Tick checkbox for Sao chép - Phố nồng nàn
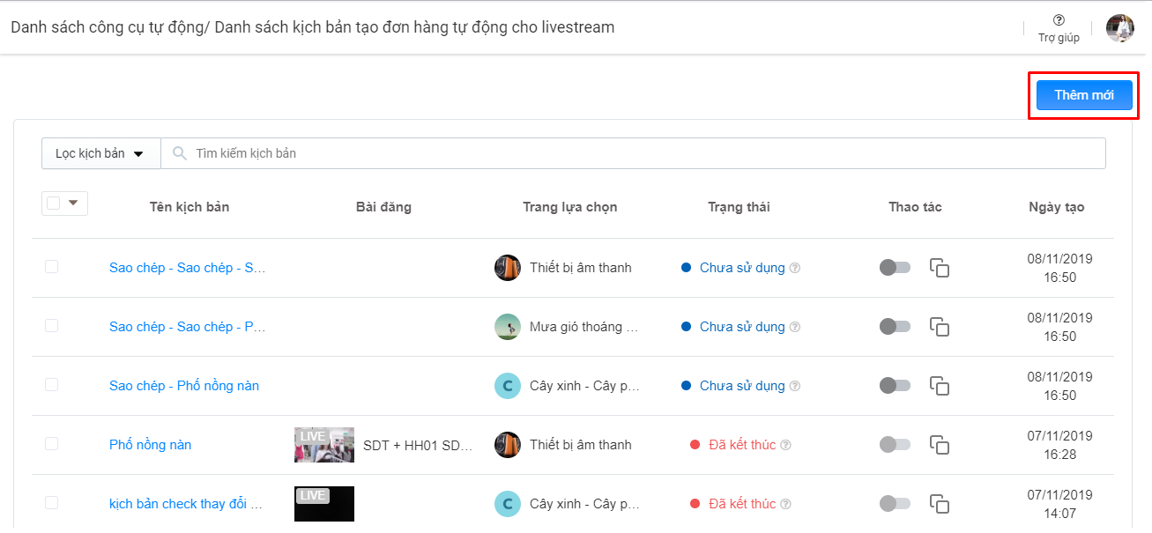 point(52,385)
